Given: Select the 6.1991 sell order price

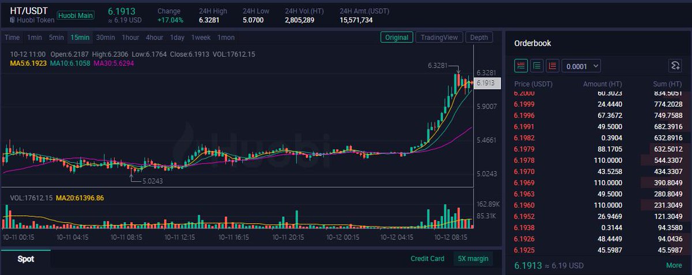Looking at the screenshot, I should tap(524, 127).
